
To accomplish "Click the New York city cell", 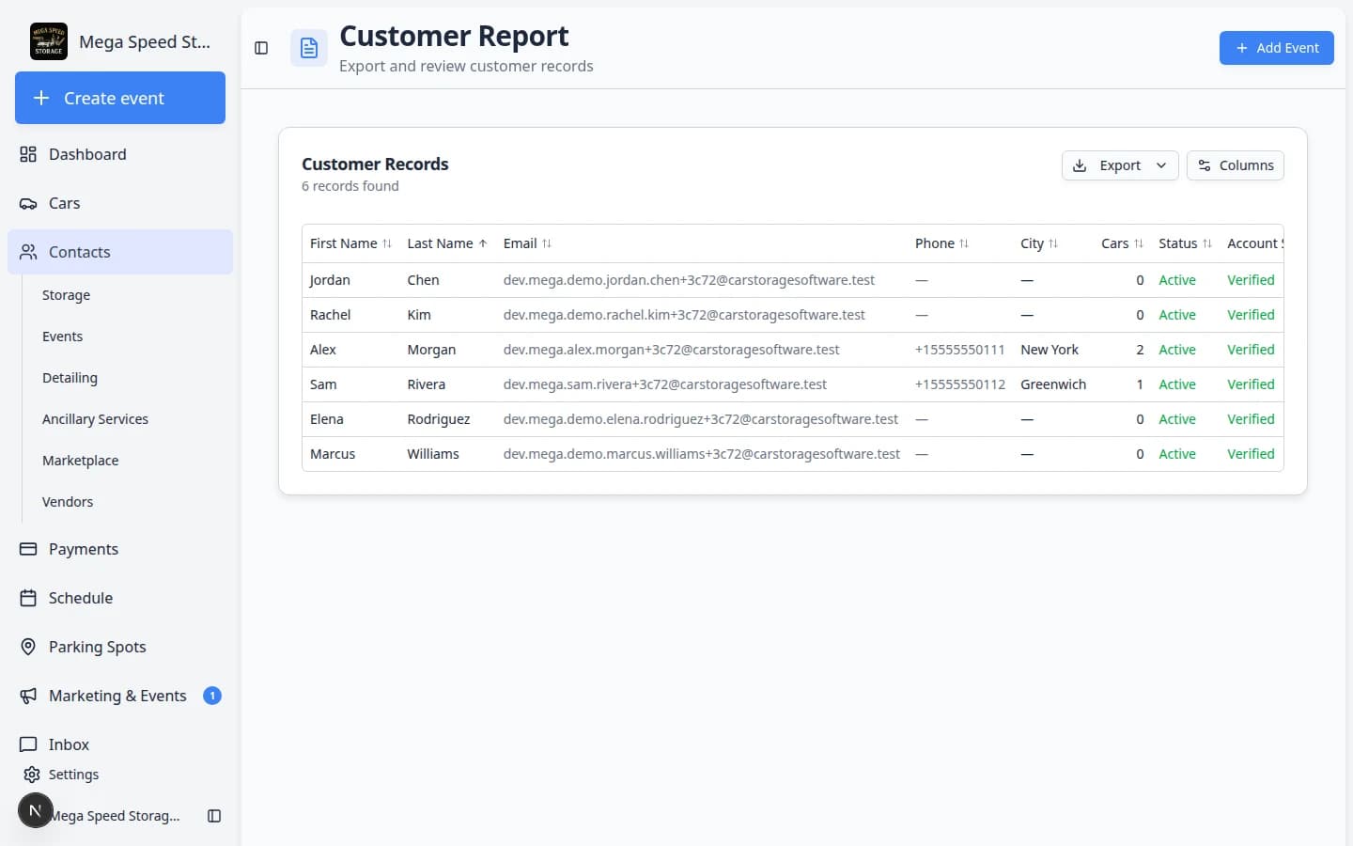I will coord(1050,350).
